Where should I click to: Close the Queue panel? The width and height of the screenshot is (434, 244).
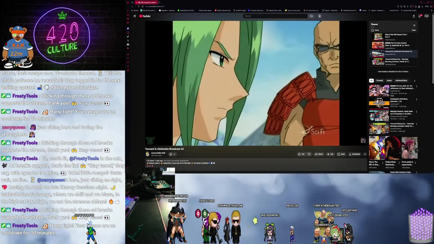414,25
